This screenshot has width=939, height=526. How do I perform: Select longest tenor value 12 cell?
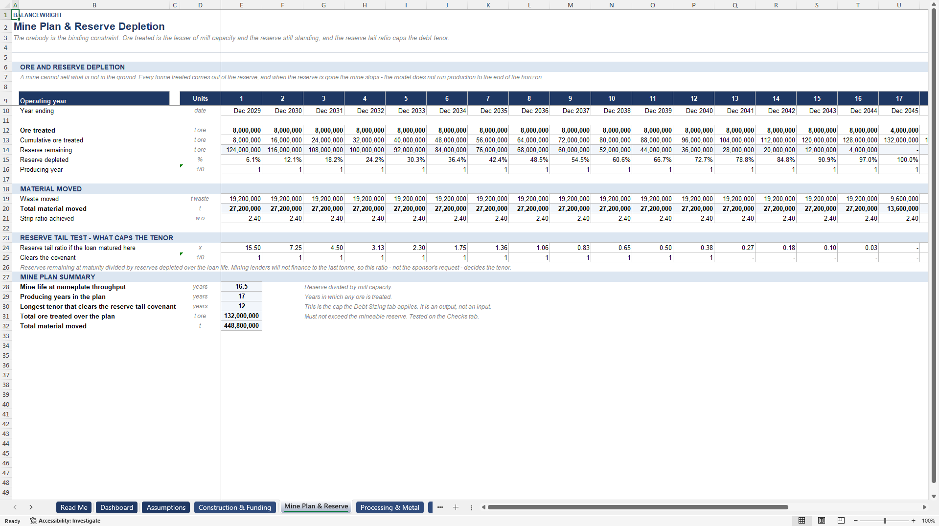tap(241, 306)
